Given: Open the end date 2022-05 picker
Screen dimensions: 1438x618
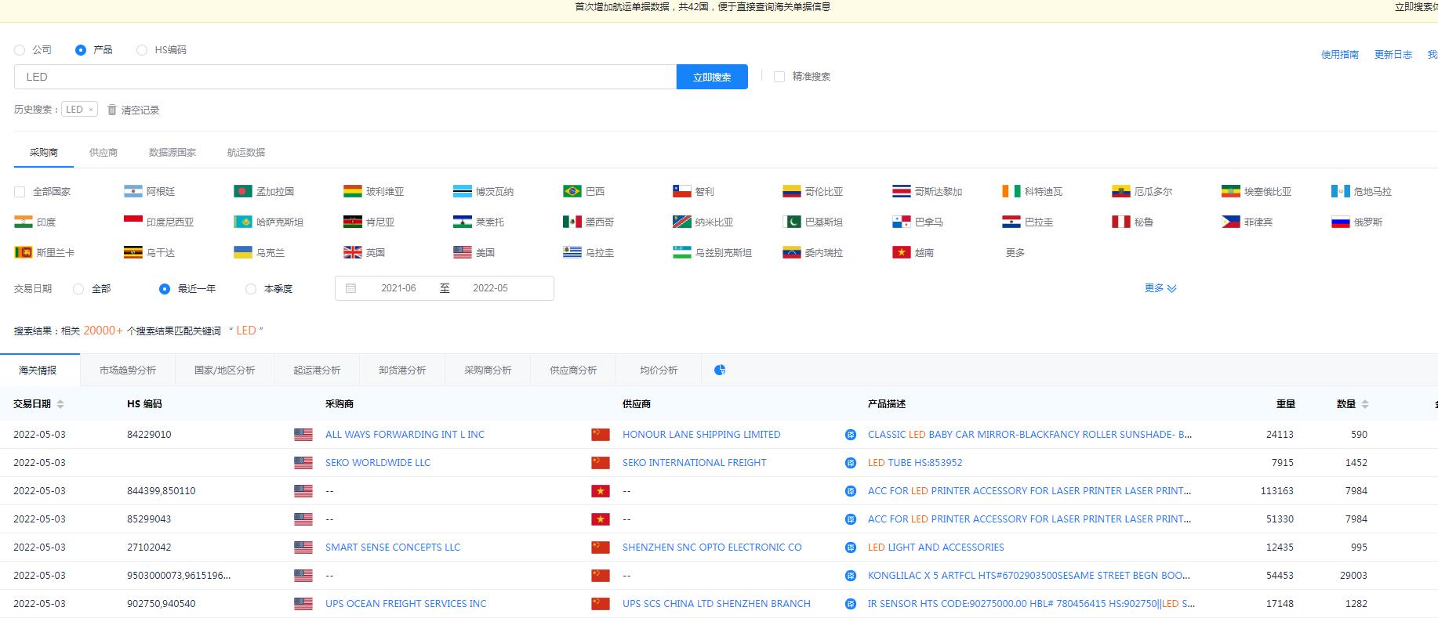Looking at the screenshot, I should [x=490, y=288].
